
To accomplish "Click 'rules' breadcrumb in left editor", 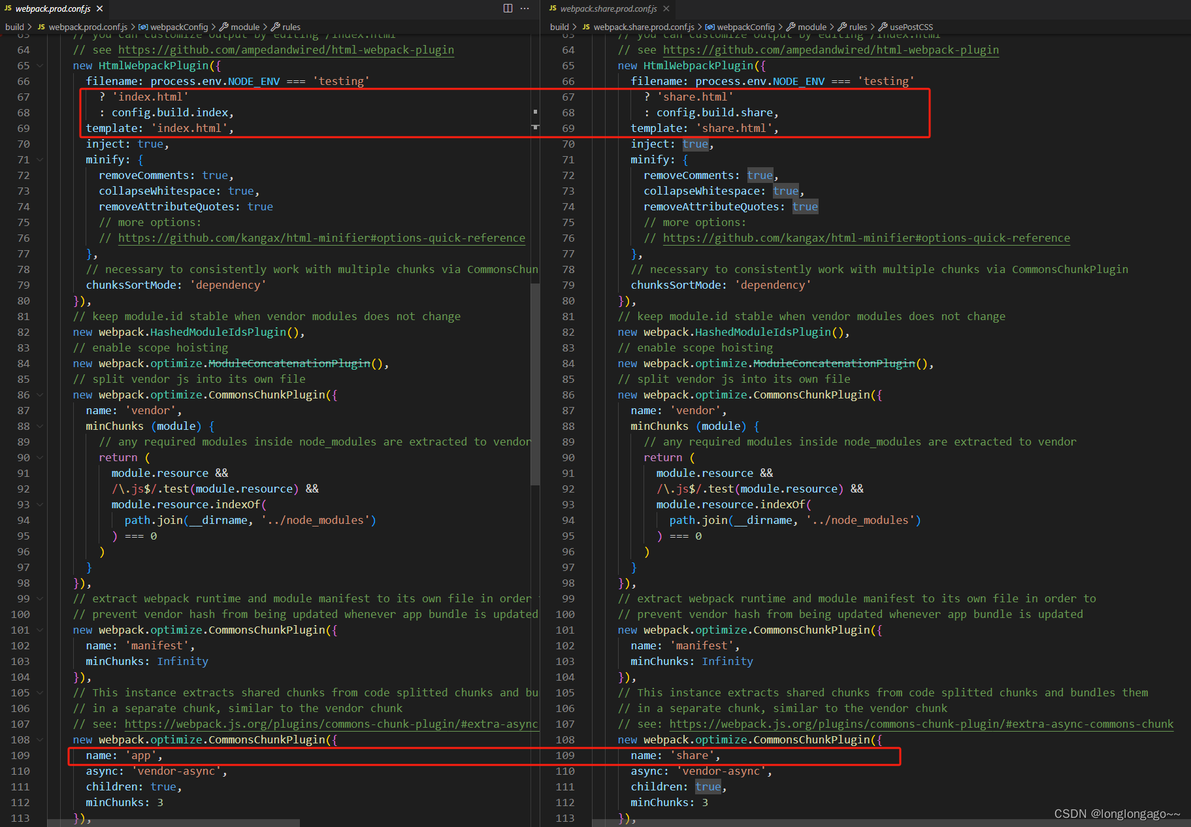I will pos(291,27).
